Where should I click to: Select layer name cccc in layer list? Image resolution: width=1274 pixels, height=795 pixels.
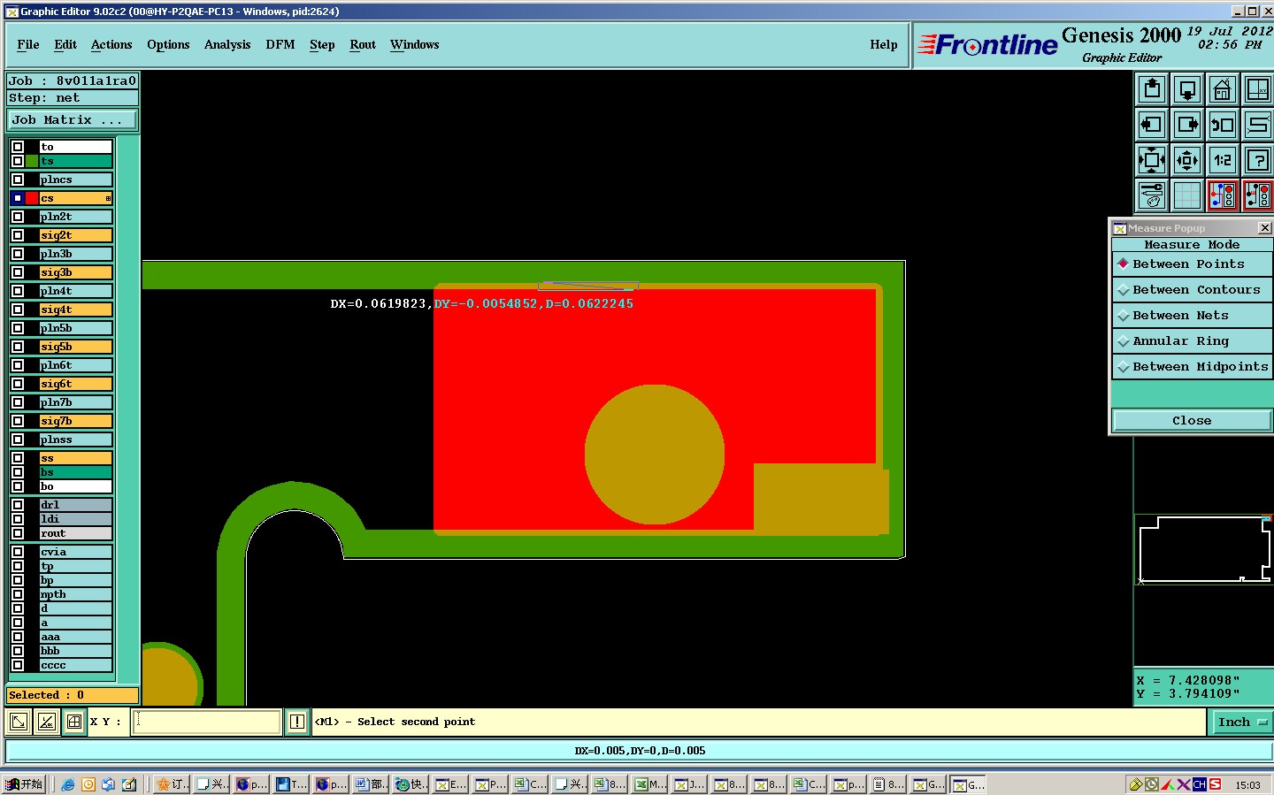[x=75, y=665]
